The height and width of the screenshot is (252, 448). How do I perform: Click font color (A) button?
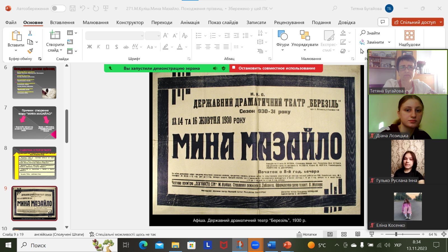[180, 47]
